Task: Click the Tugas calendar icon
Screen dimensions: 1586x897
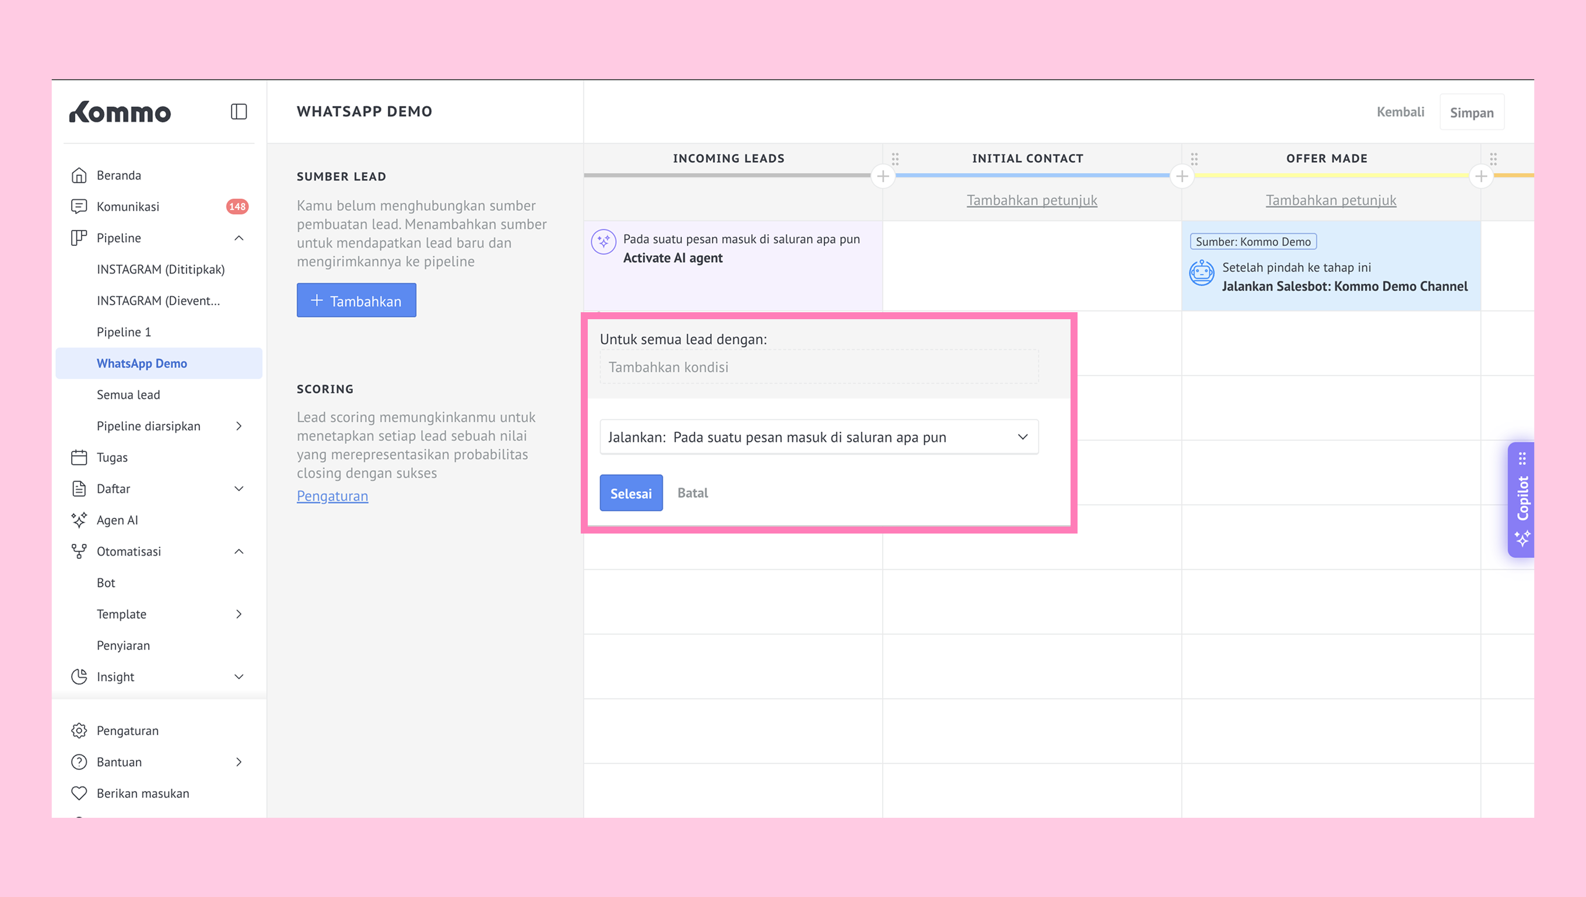Action: pyautogui.click(x=79, y=457)
